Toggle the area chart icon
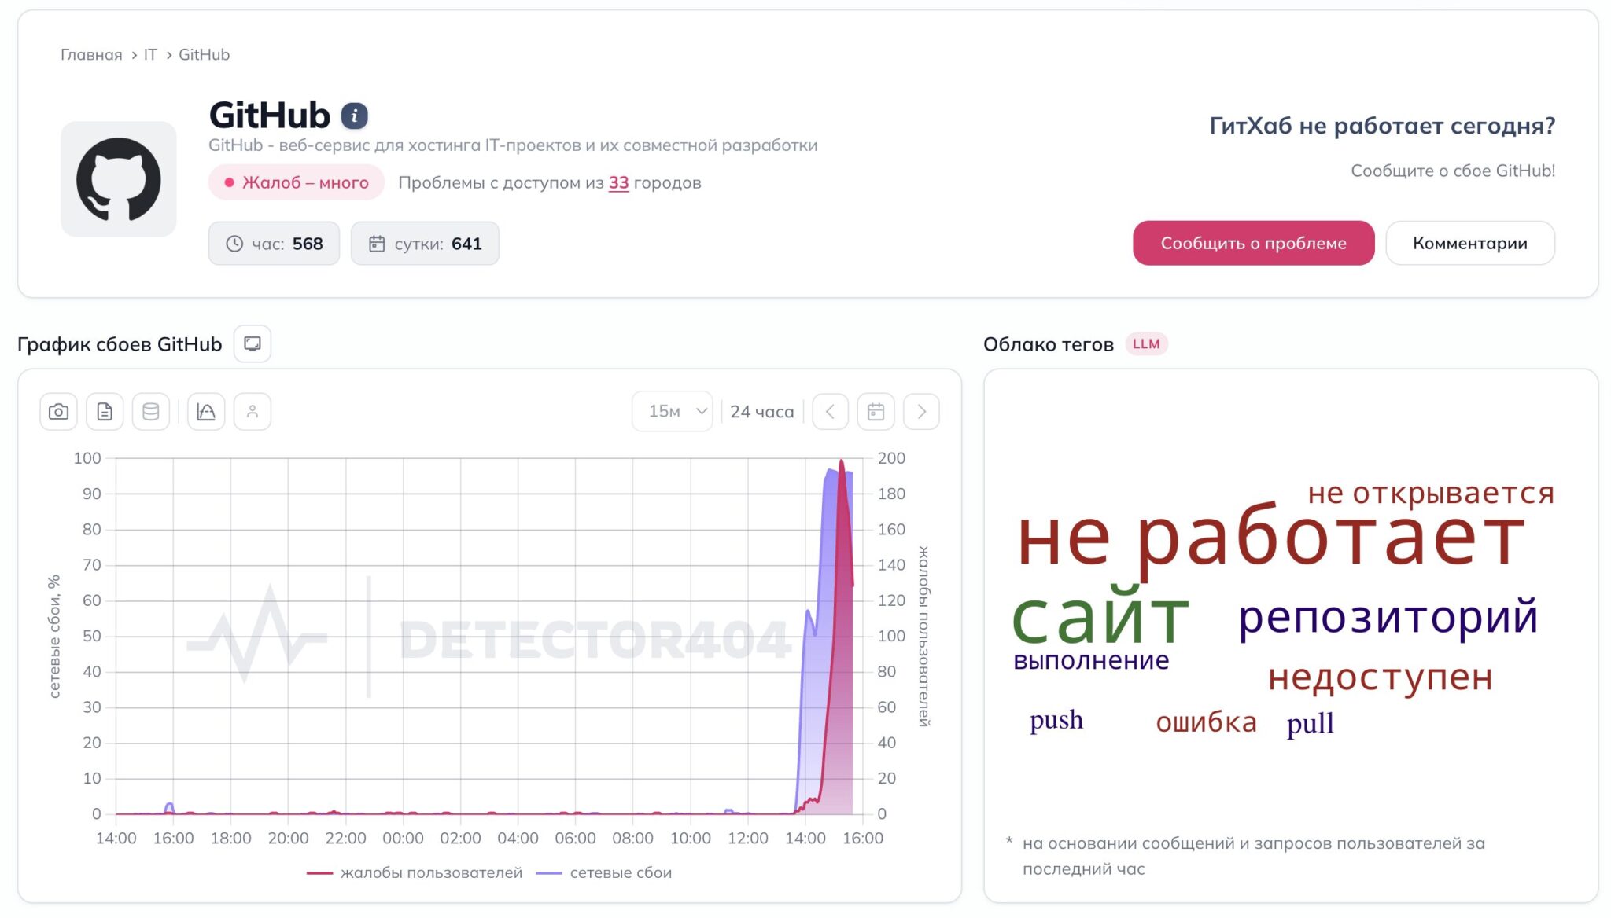 tap(206, 412)
